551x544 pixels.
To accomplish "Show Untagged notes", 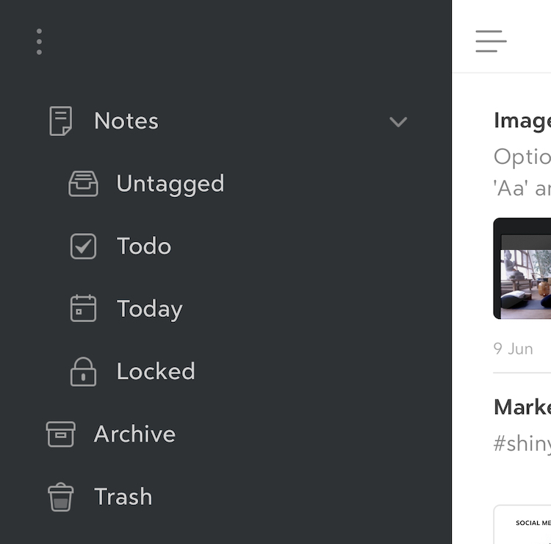I will click(170, 184).
